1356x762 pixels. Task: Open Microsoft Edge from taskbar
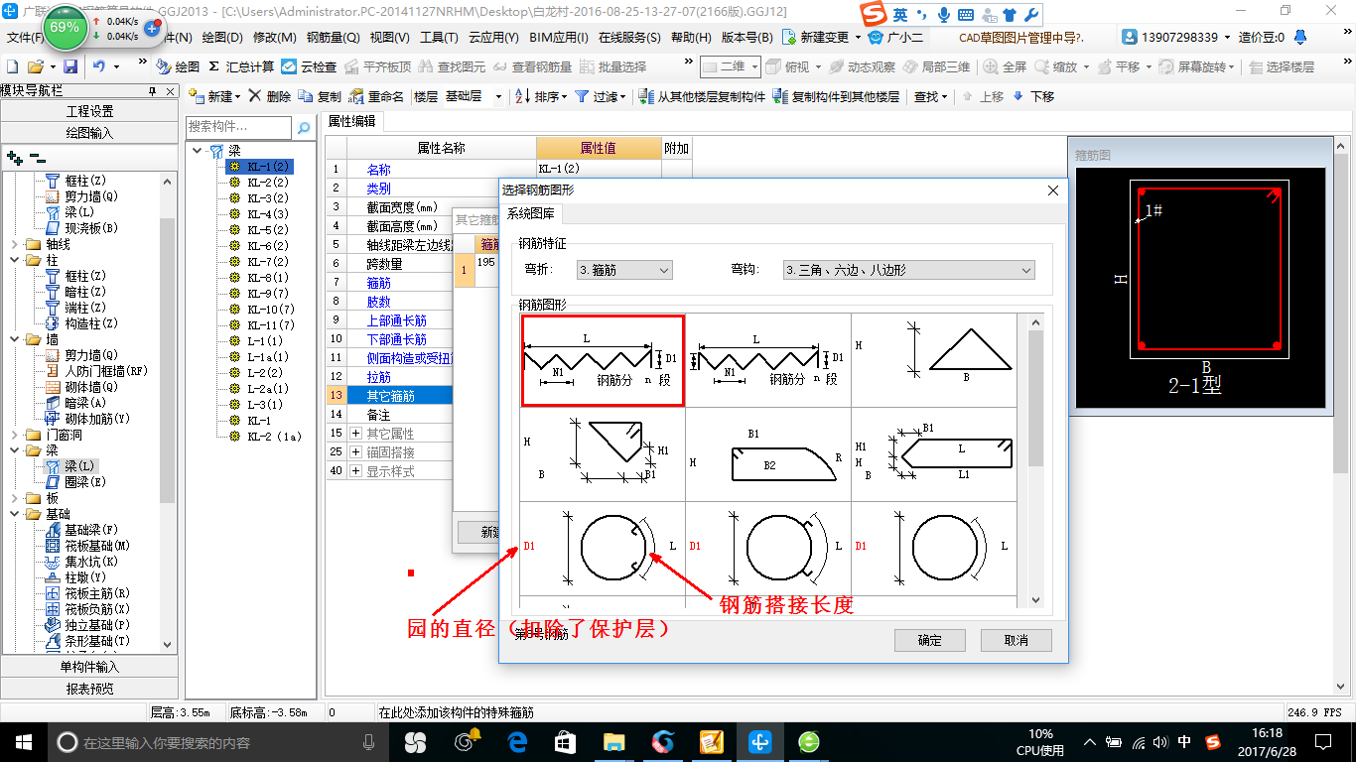(517, 741)
